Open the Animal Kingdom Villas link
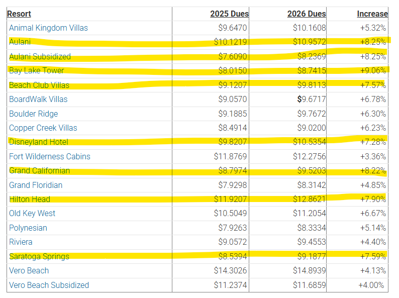 48,28
